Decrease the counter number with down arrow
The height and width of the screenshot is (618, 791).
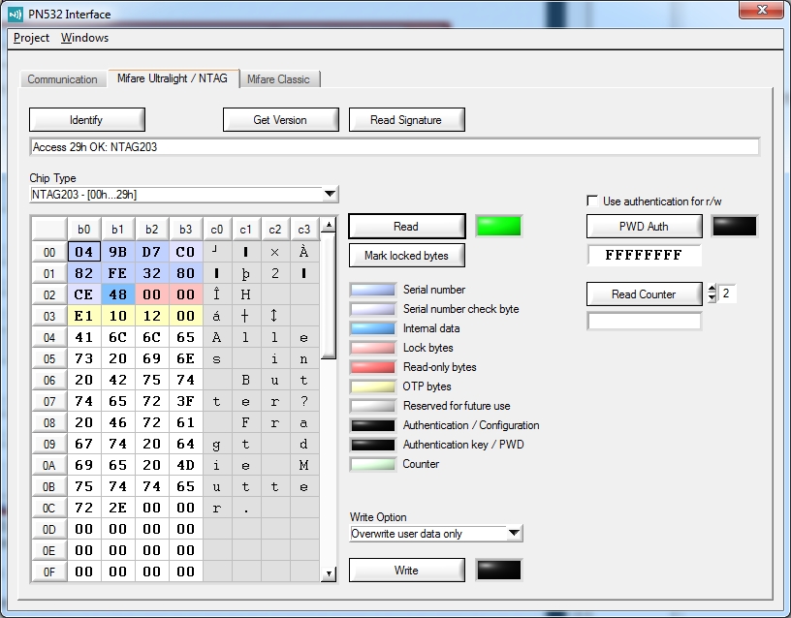[712, 297]
